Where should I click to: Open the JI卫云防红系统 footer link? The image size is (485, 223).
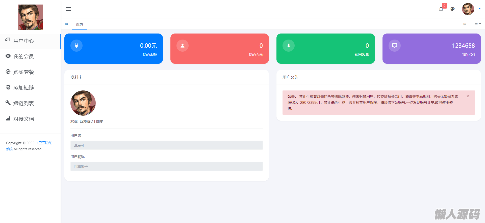pyautogui.click(x=44, y=143)
